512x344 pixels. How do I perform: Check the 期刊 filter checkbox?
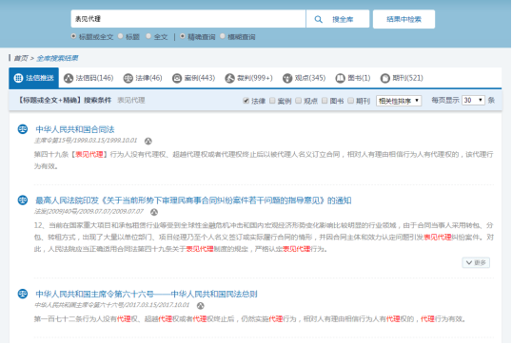click(x=351, y=101)
